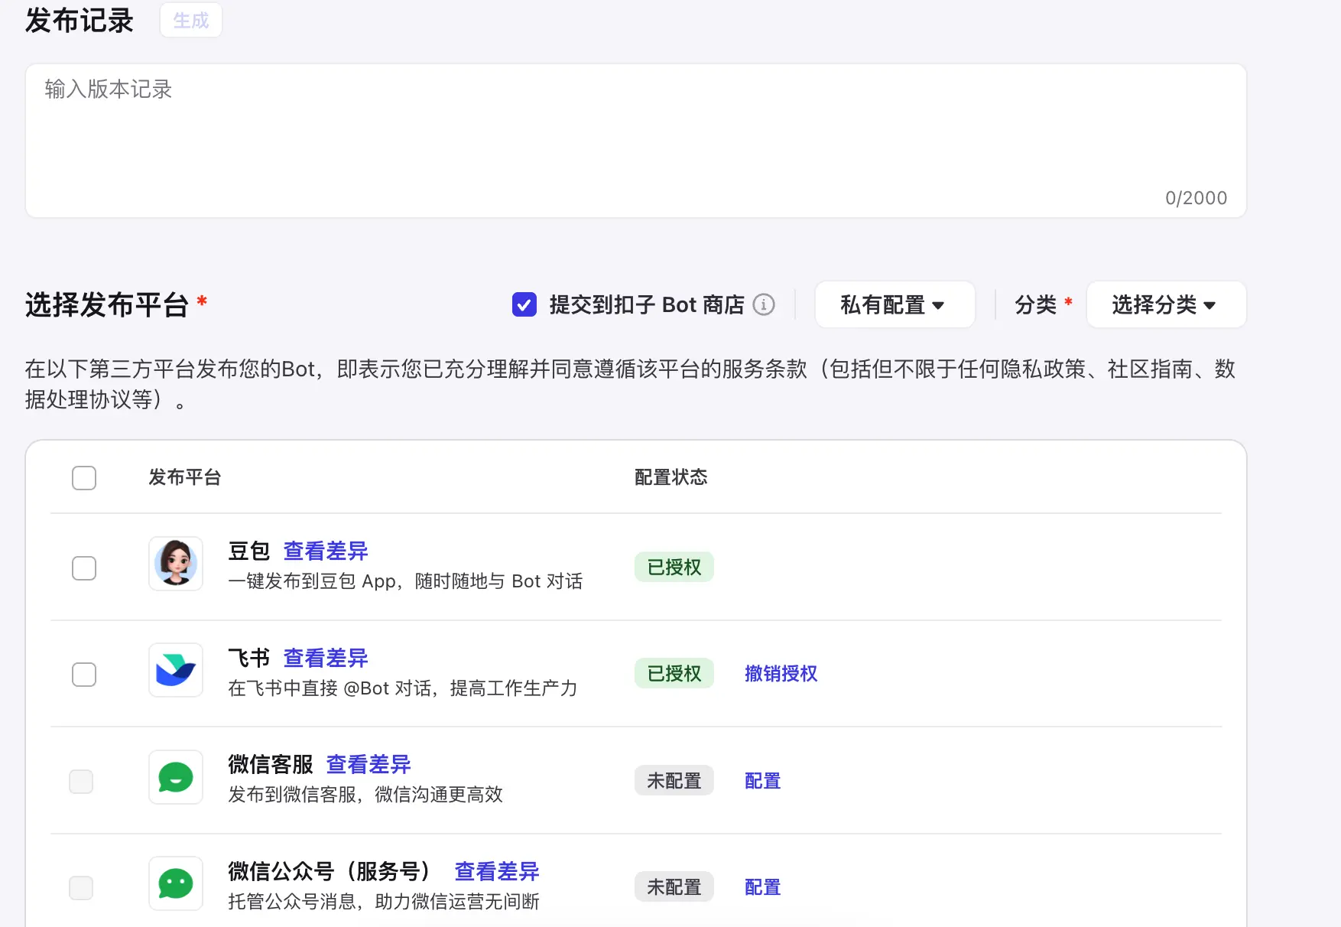
Task: Click the 生成 button next to 发布记录
Action: tap(190, 20)
